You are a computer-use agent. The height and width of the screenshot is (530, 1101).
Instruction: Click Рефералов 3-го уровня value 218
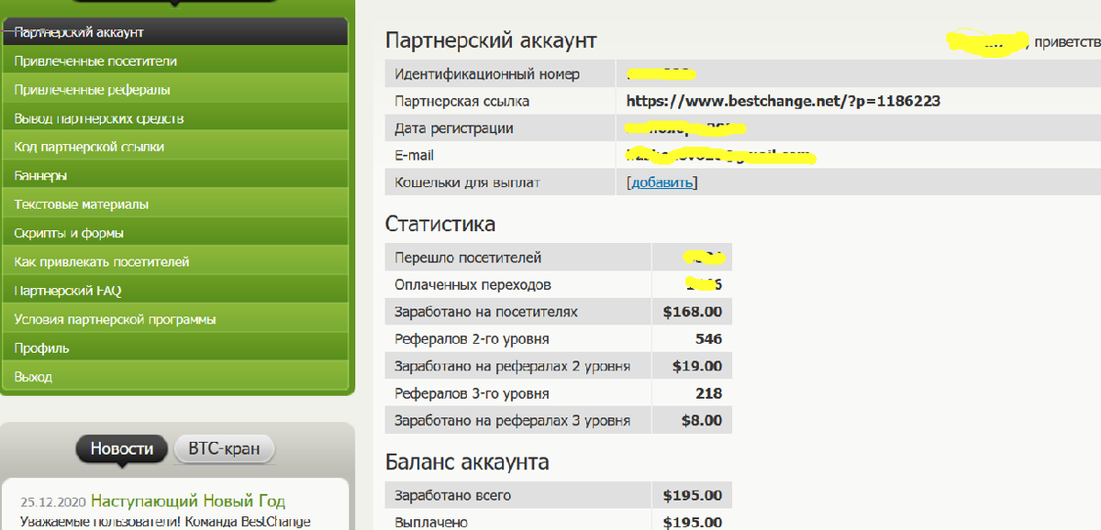[x=709, y=393]
